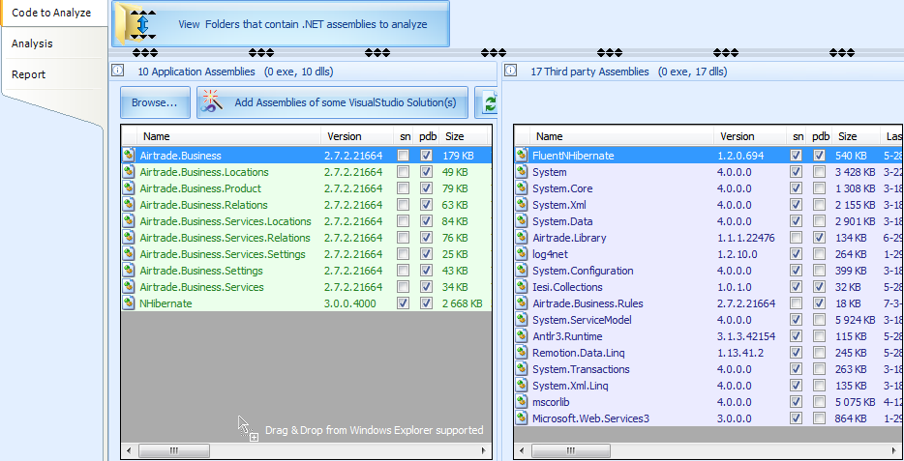This screenshot has width=904, height=461.
Task: Click the NHibernate assembly icon
Action: [129, 303]
